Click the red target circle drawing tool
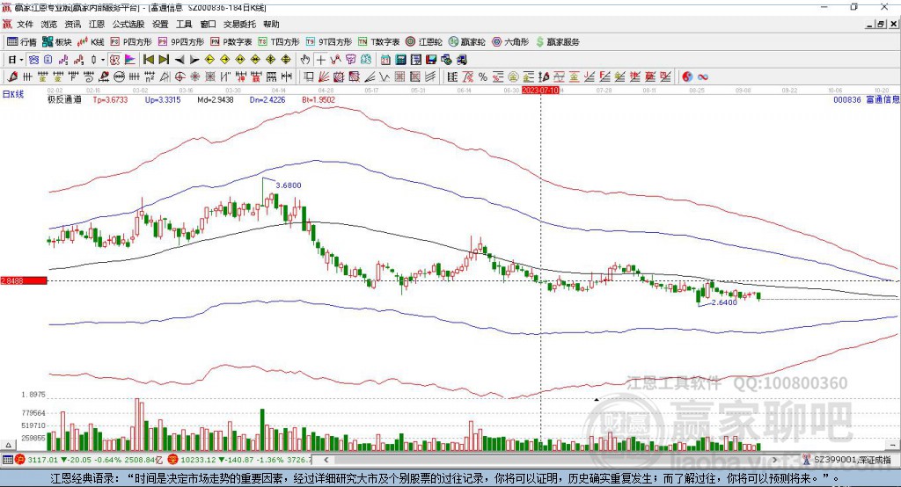 click(179, 77)
